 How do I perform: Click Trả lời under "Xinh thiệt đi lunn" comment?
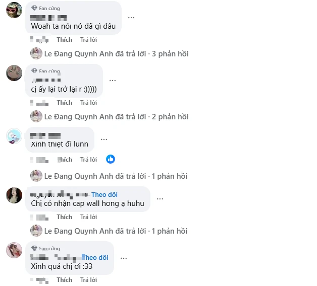tap(88, 160)
